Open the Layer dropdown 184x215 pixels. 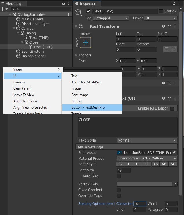click(x=161, y=18)
